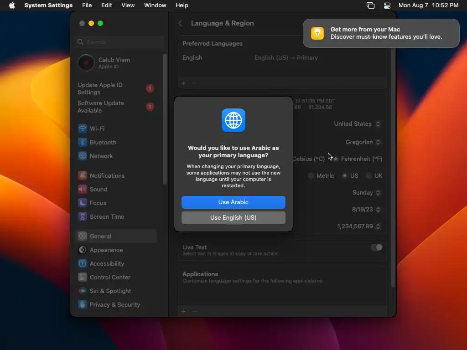Open the Edit menu

point(106,5)
